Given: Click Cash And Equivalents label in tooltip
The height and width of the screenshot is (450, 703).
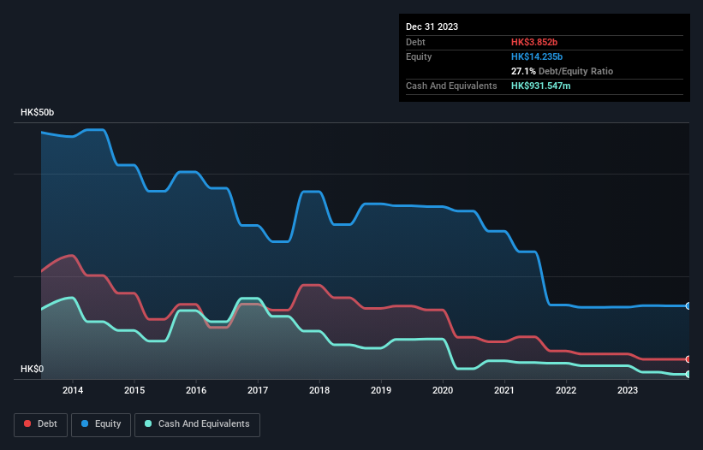Looking at the screenshot, I should coord(451,86).
